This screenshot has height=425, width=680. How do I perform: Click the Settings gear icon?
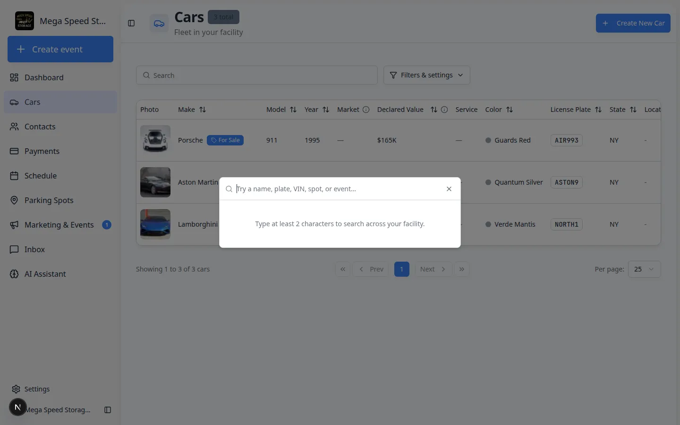pos(16,389)
